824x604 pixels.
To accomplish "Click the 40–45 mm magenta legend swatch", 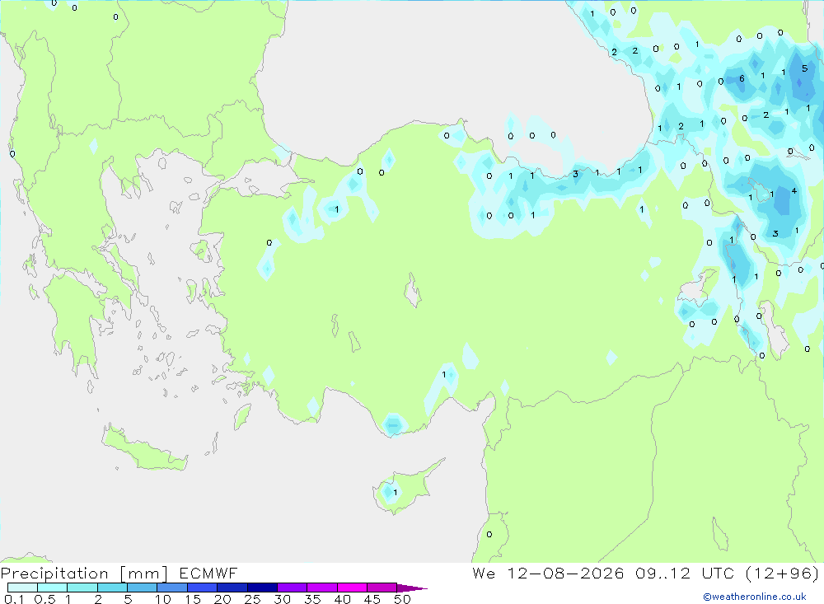I will coord(352,588).
